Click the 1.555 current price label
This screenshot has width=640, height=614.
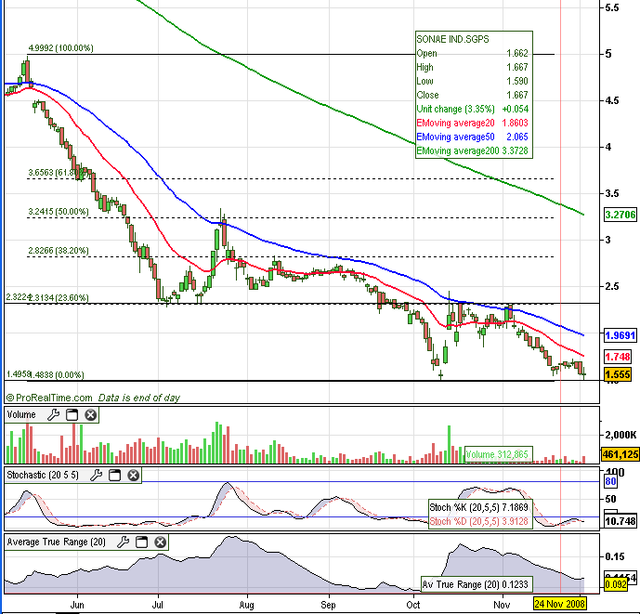[x=618, y=374]
